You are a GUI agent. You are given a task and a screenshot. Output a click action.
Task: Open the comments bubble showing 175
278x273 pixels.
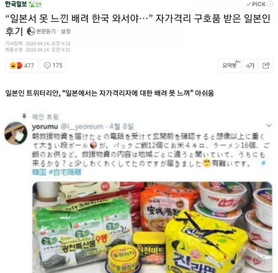tap(53, 66)
